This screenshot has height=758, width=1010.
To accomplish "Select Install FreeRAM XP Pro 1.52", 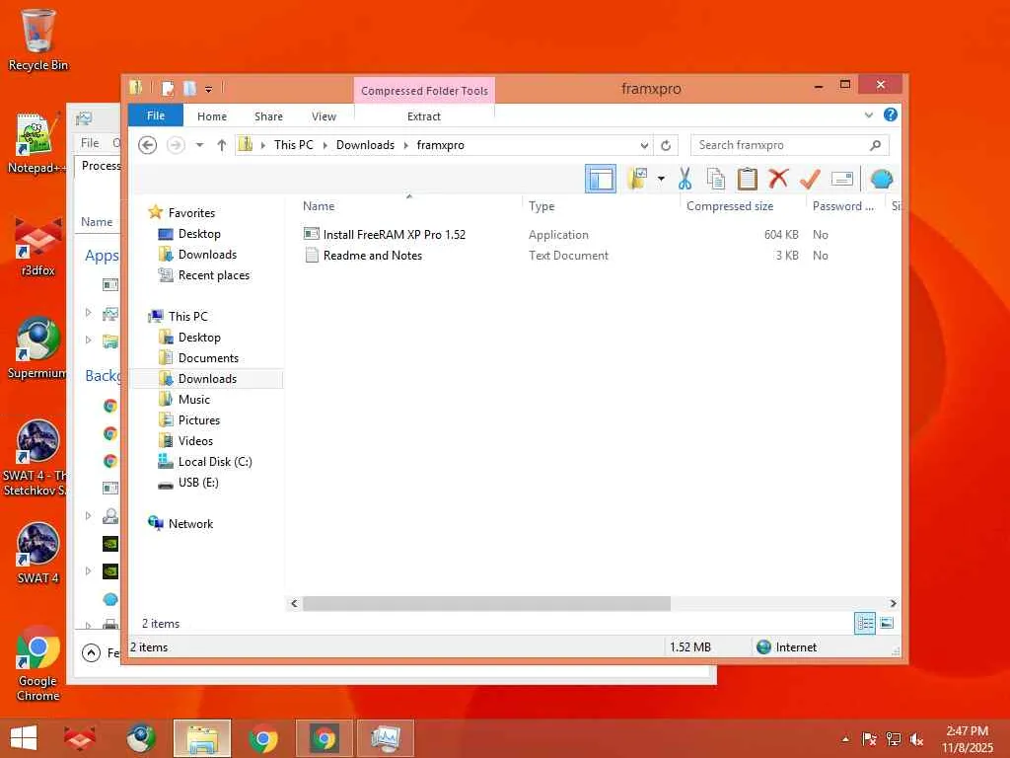I will (x=395, y=235).
